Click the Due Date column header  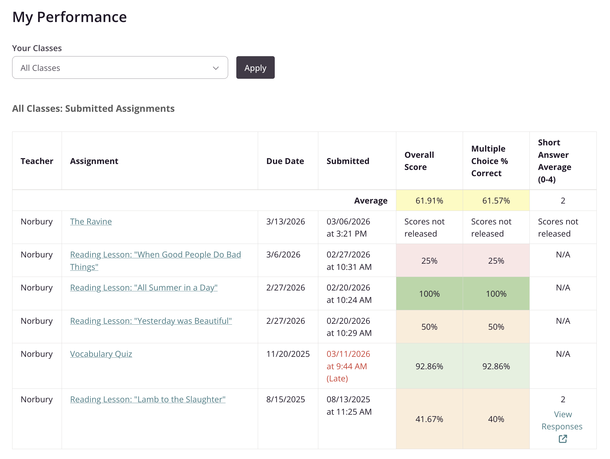[285, 161]
